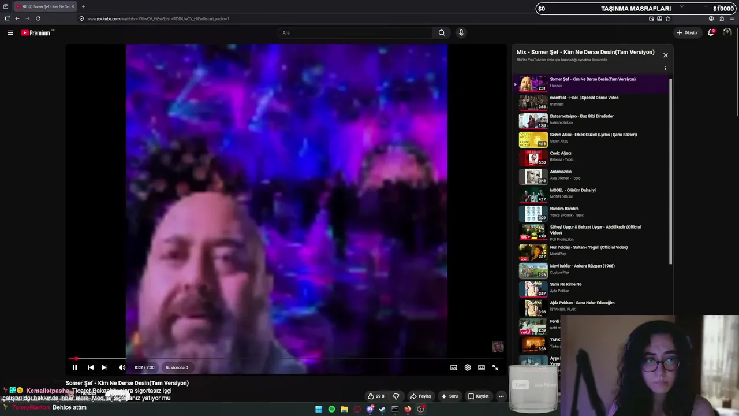Screen dimensions: 739x416
Task: Play 'Ajda Pekkan - Sana Neler Edeceğim'
Action: click(x=591, y=307)
